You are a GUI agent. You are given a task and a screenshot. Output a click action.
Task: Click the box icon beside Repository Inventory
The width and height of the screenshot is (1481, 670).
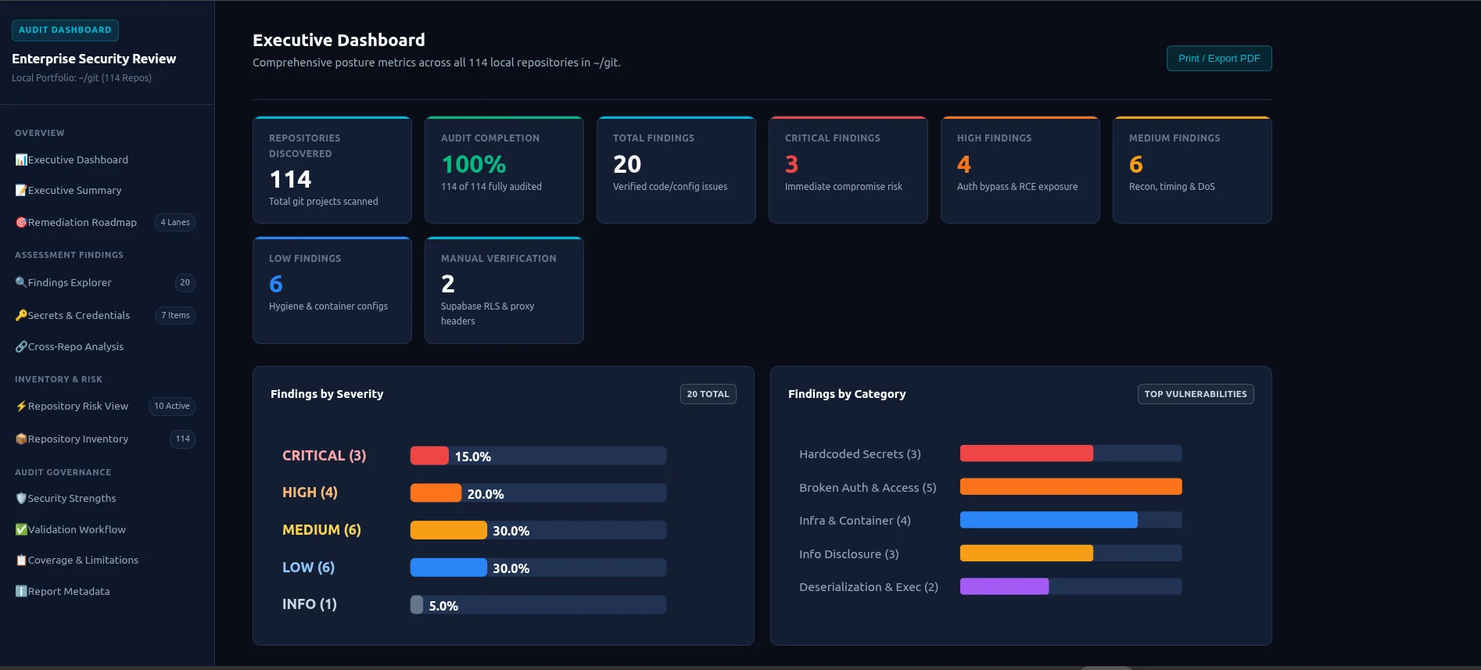pyautogui.click(x=21, y=439)
